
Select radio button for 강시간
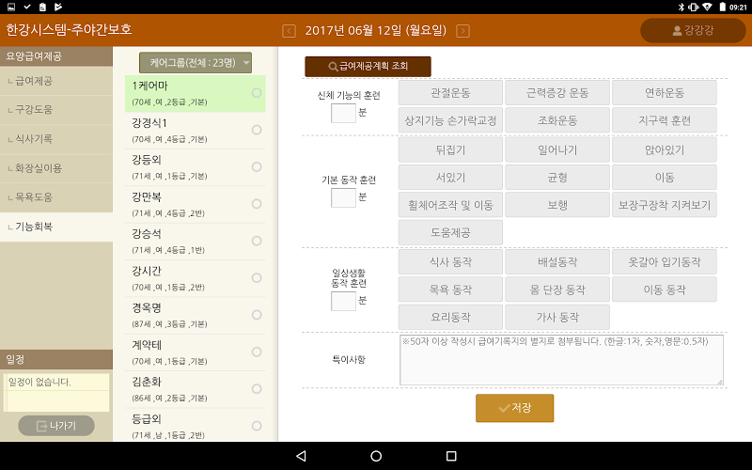(x=257, y=277)
